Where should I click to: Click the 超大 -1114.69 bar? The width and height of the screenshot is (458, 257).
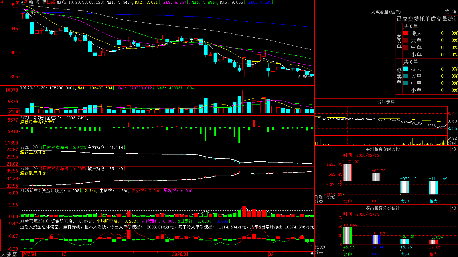[x=433, y=188]
